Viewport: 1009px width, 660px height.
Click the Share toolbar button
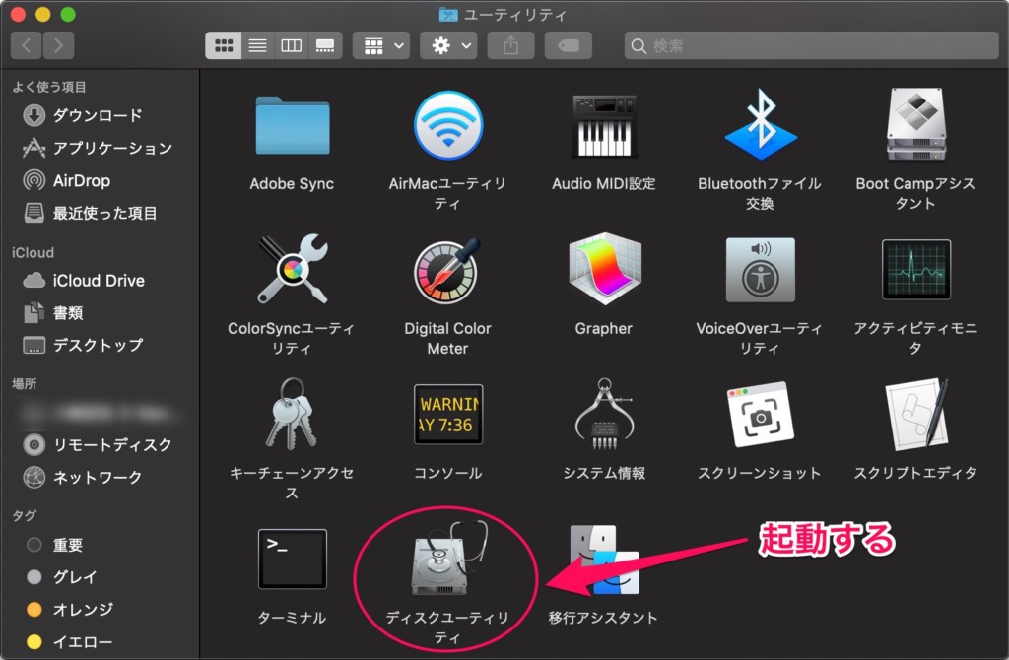(510, 45)
